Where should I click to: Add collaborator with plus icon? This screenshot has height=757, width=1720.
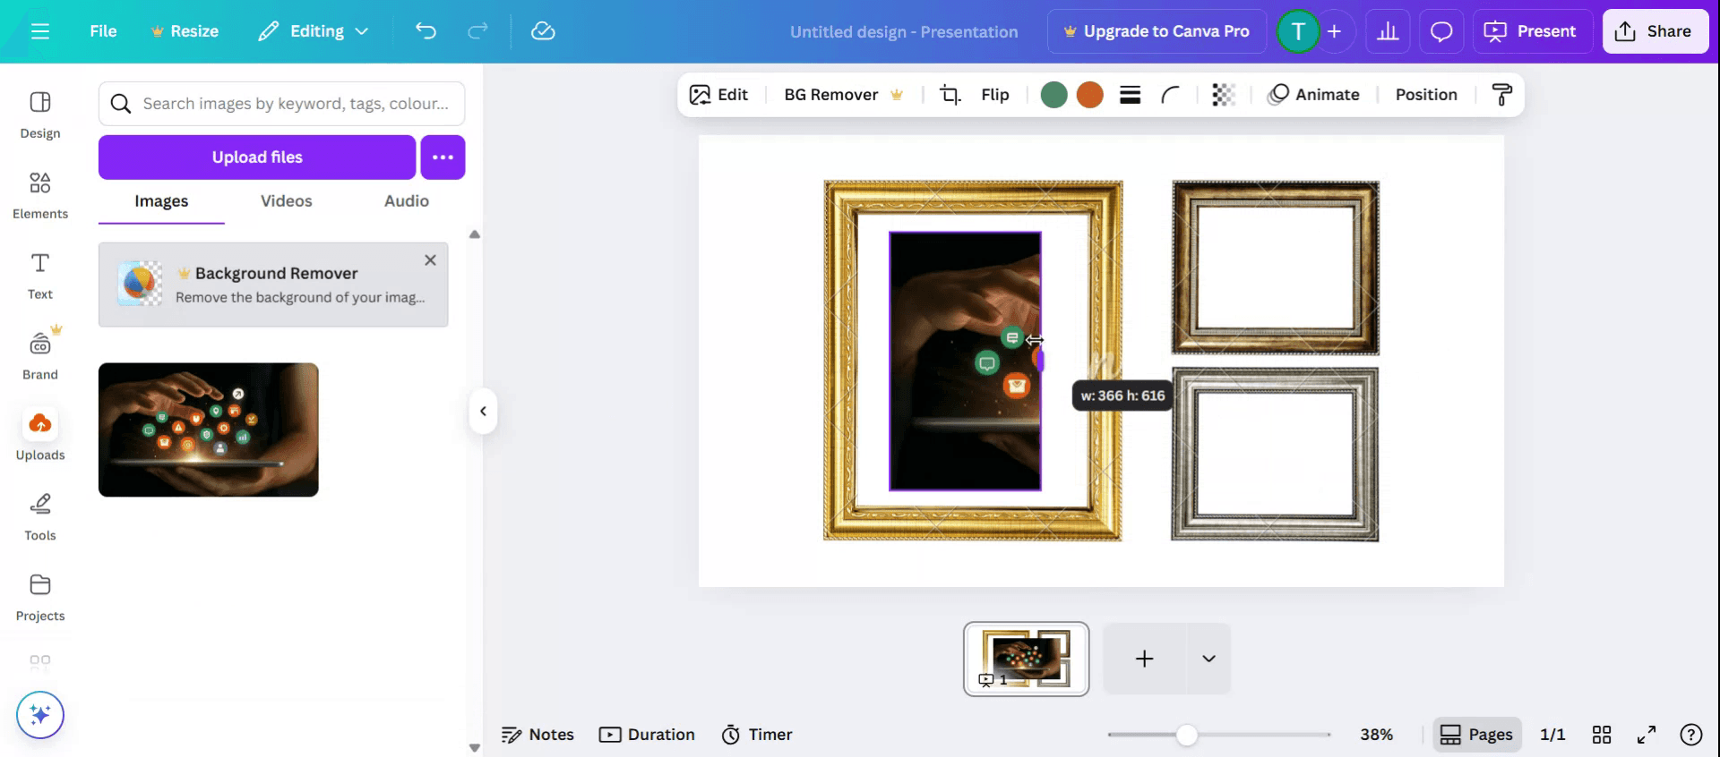pos(1334,31)
